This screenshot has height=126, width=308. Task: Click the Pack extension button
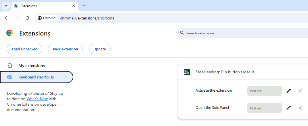click(x=65, y=49)
